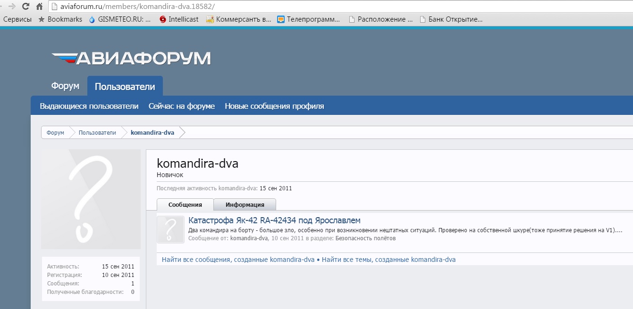
Task: Click the post excerpt beginning Два командира
Action: [x=405, y=231]
